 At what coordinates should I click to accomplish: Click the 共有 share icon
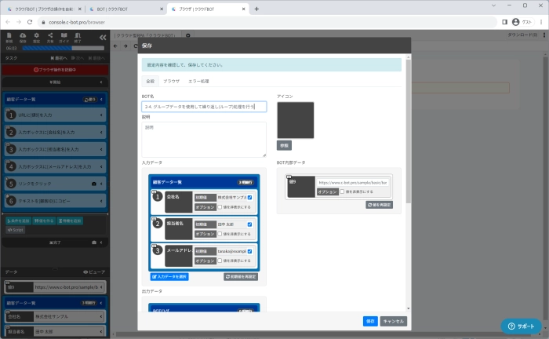[x=49, y=36]
